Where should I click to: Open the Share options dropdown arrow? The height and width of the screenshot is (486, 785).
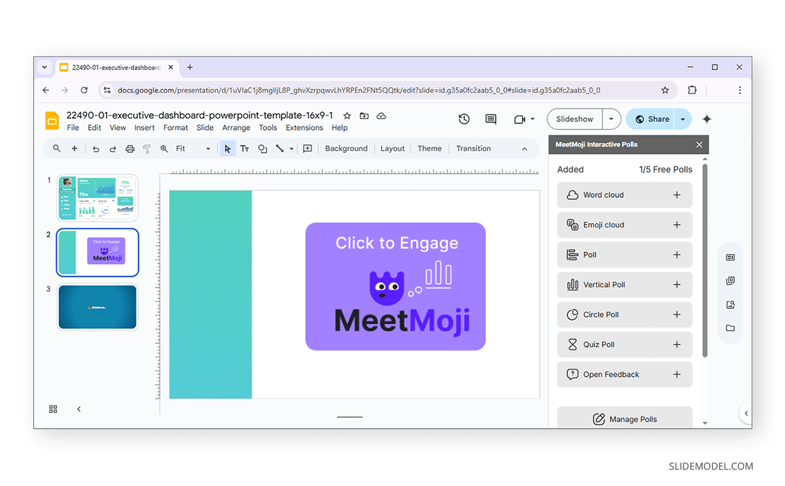click(682, 119)
